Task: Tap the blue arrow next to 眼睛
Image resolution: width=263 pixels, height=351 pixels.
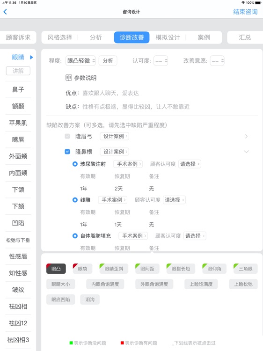Action: pos(31,57)
